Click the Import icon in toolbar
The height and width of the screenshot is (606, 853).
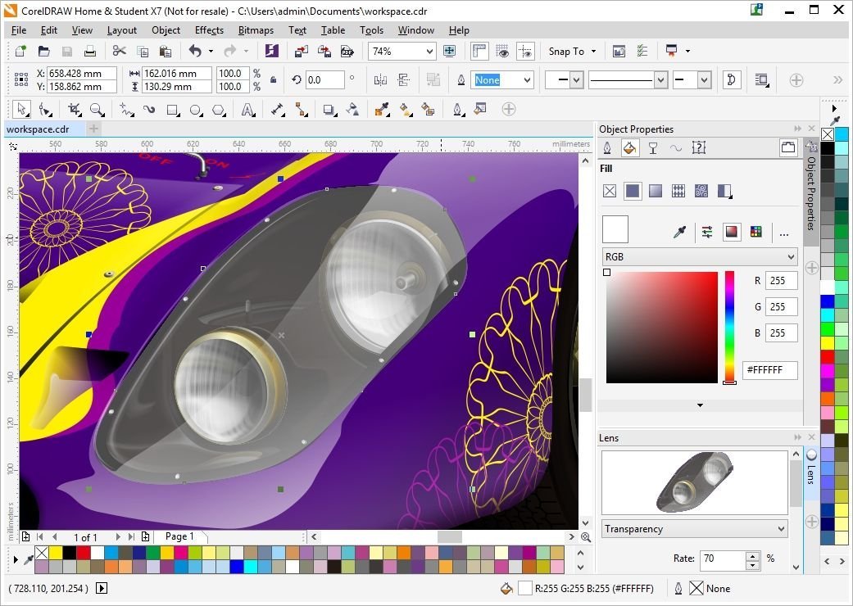[301, 51]
